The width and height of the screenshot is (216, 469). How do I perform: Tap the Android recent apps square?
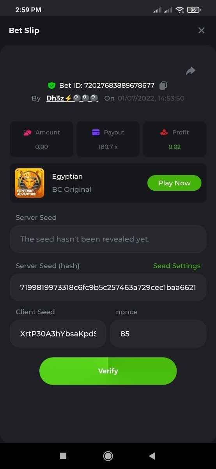click(x=63, y=456)
